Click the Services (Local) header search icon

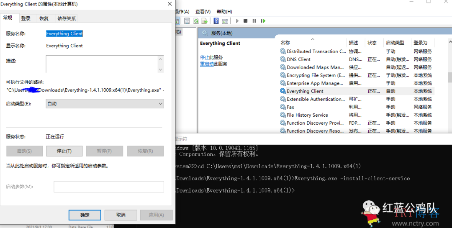click(x=205, y=33)
